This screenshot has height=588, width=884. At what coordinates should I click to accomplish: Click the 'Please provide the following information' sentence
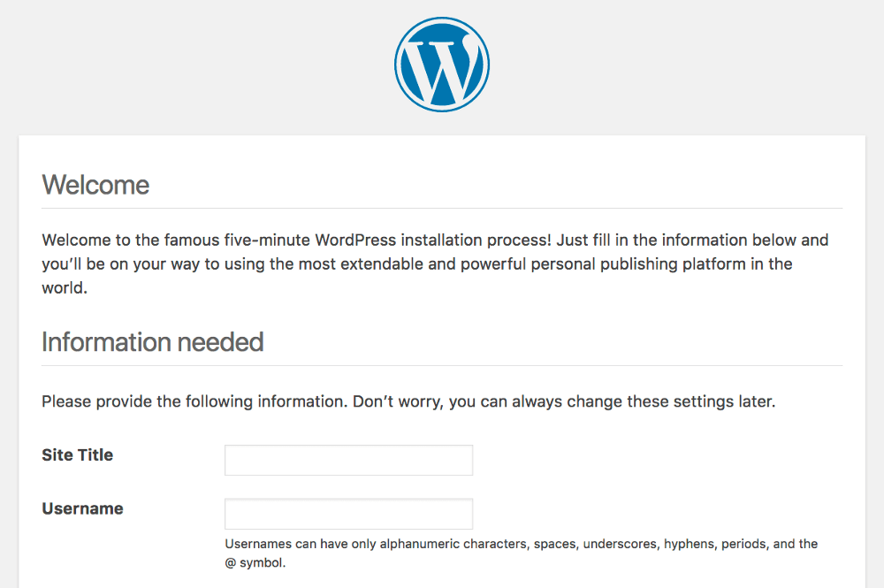(x=408, y=401)
